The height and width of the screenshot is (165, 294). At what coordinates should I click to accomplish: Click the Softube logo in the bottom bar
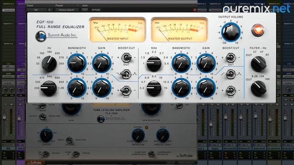point(34,163)
